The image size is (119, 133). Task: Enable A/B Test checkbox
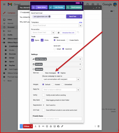44,110
